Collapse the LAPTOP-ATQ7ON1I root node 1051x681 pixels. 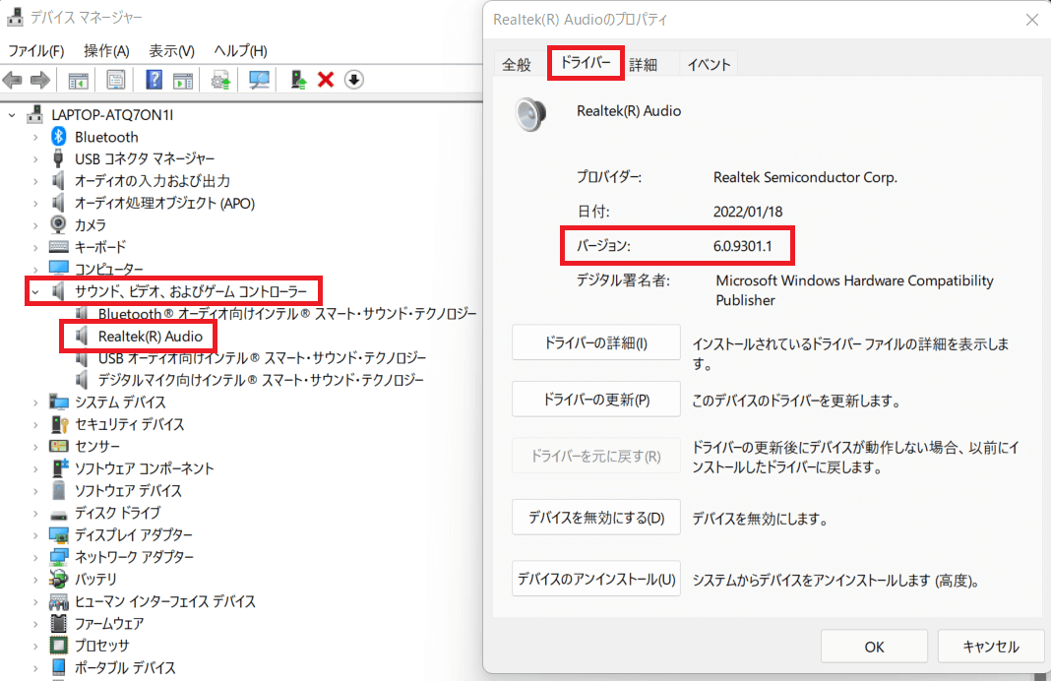point(12,115)
